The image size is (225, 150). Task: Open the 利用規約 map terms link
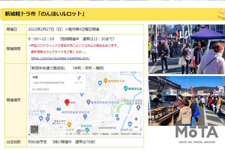[115, 134]
